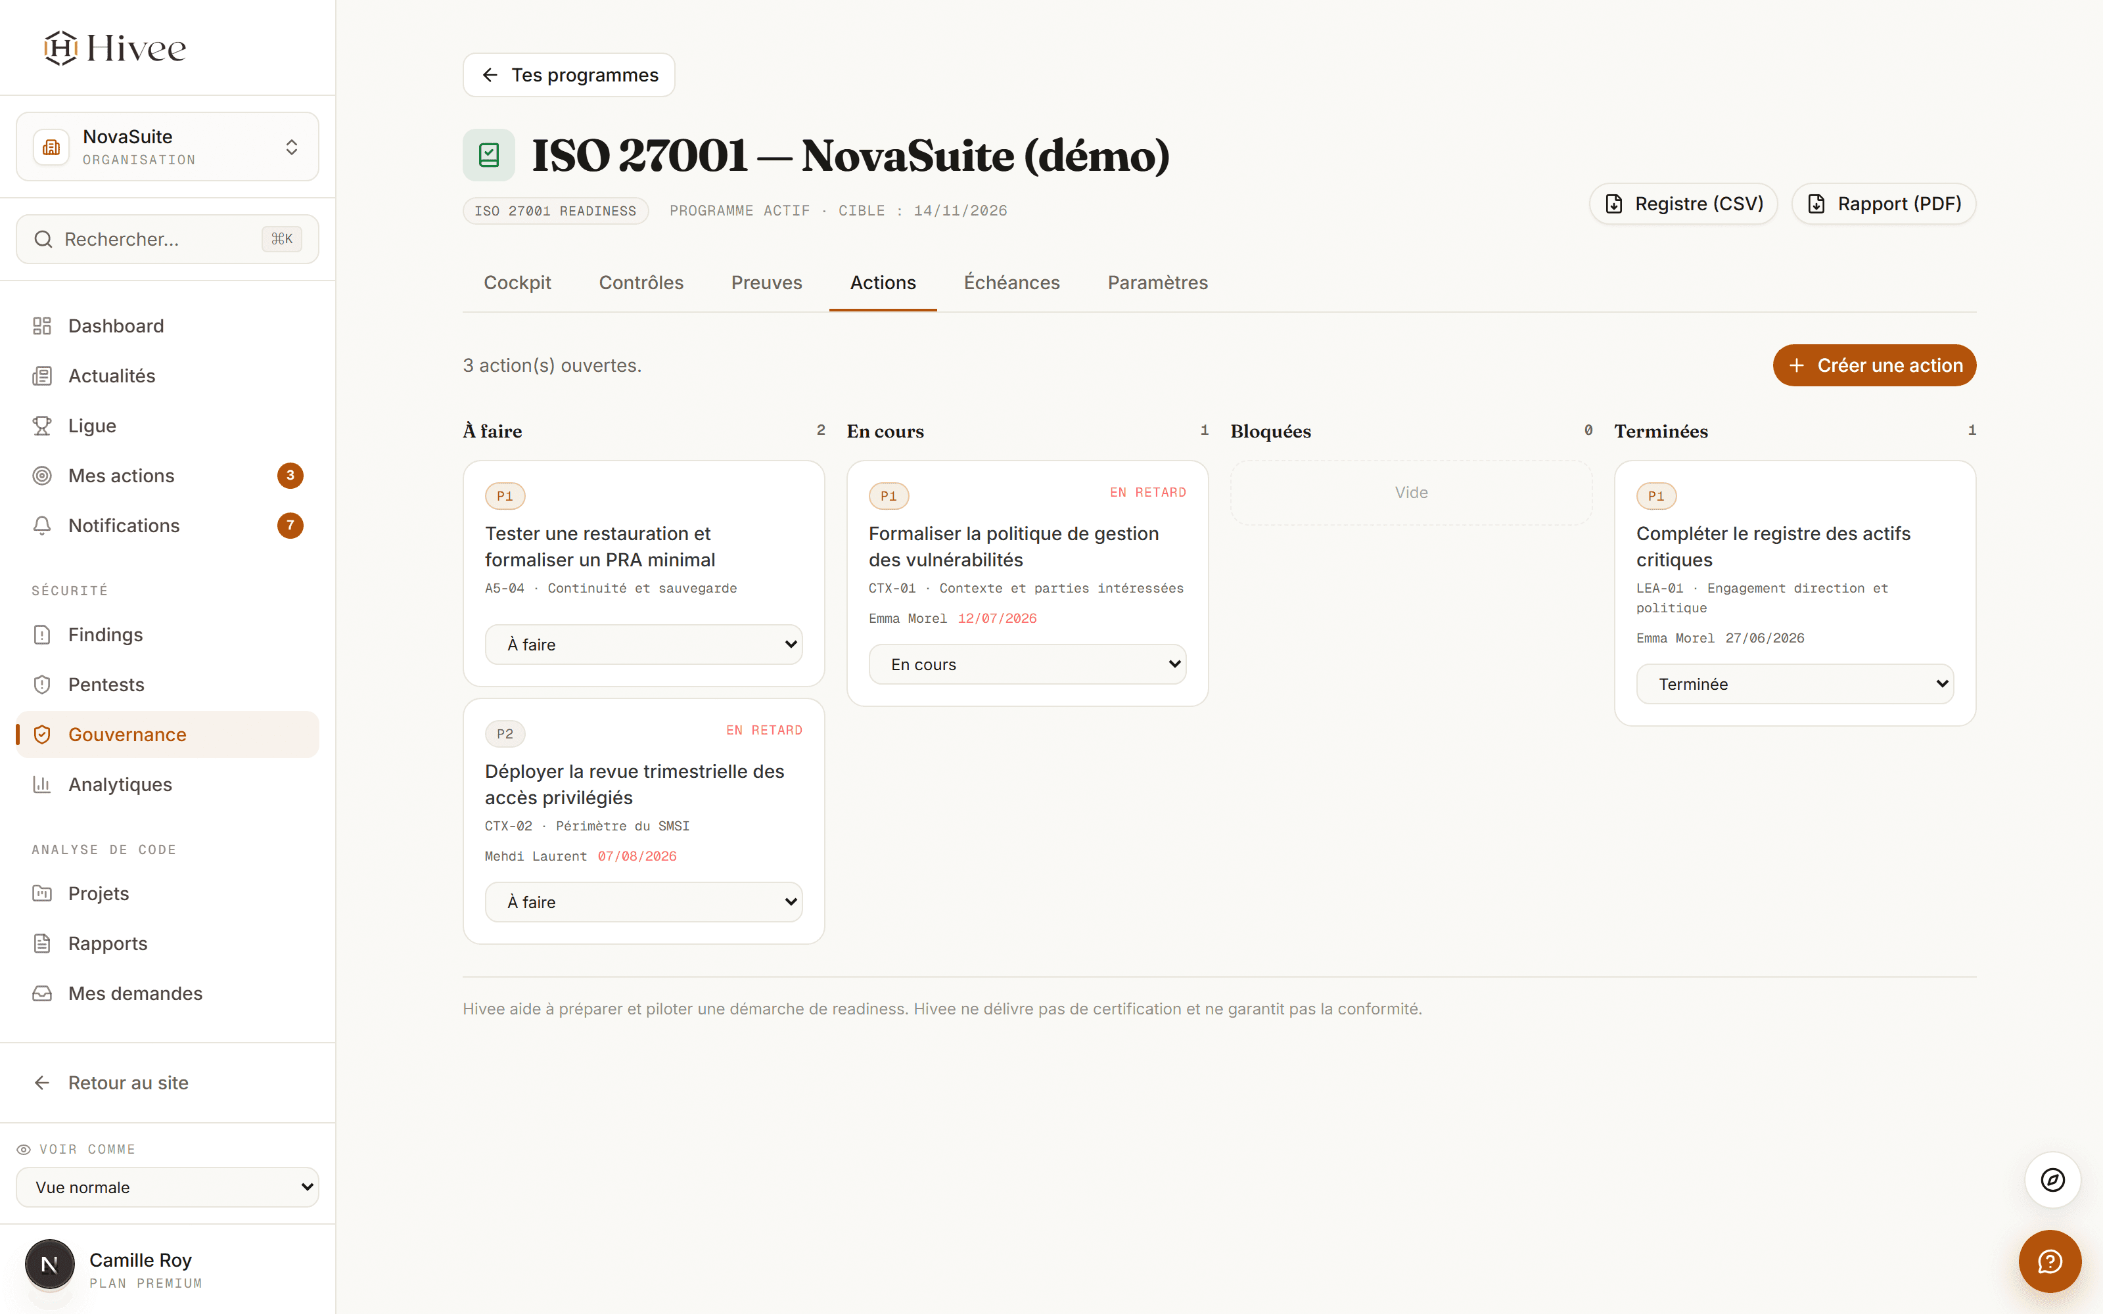2103x1314 pixels.
Task: Click the Notifications bell icon
Action: [41, 526]
